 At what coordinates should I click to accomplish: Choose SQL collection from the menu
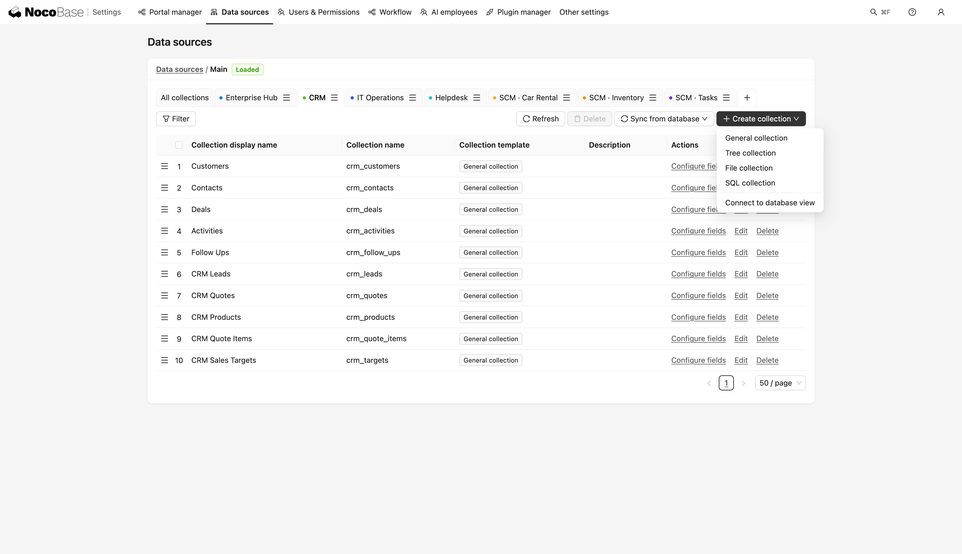point(770,183)
